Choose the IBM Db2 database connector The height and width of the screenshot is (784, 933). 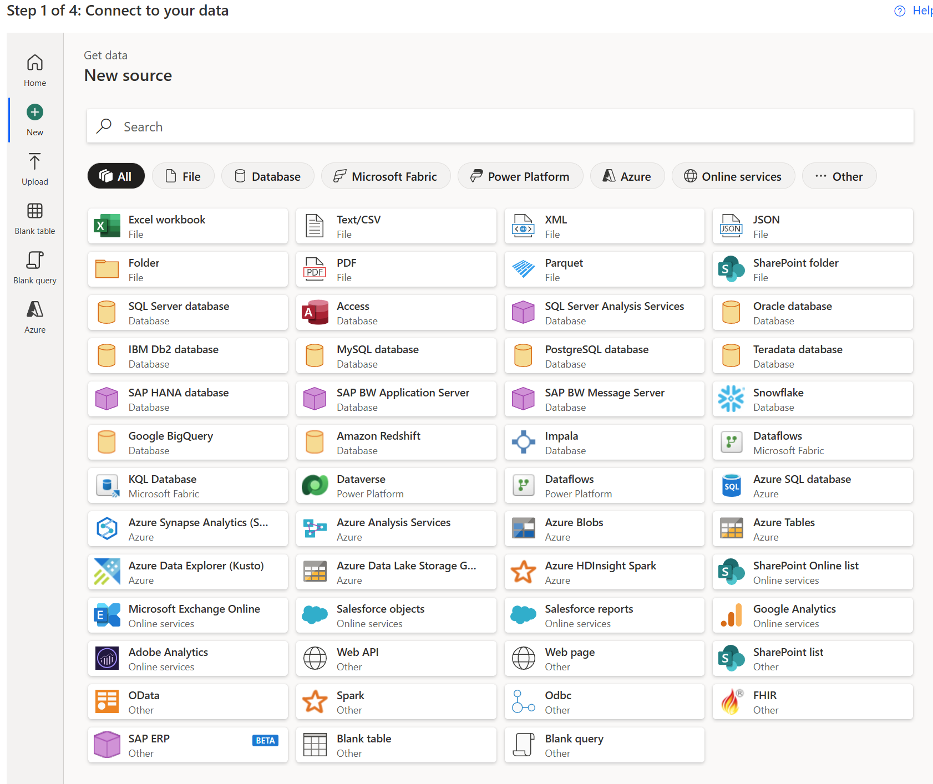(188, 356)
